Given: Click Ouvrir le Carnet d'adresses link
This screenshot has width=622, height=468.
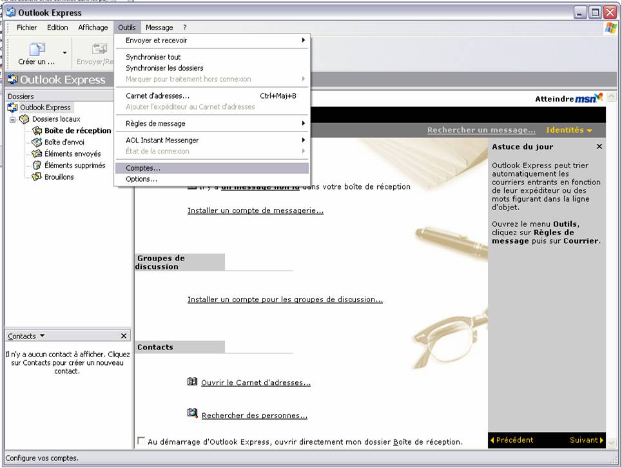Looking at the screenshot, I should point(256,383).
